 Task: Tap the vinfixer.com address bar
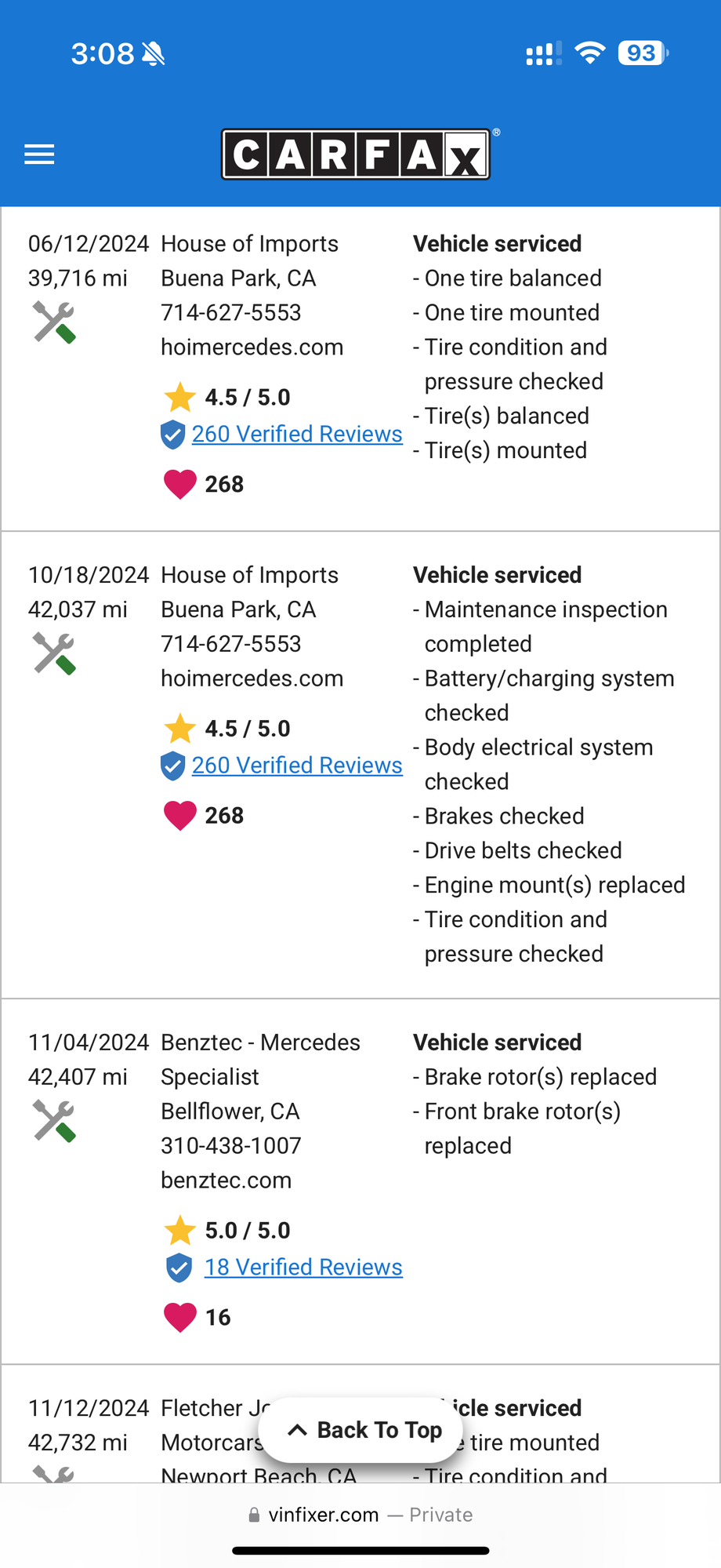pos(360,1515)
